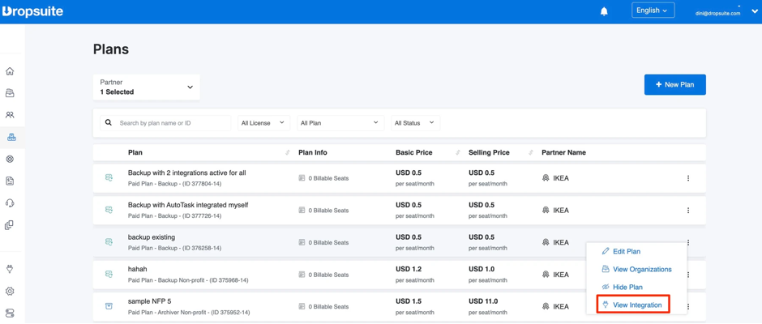The width and height of the screenshot is (762, 324).
Task: Open the Home icon in sidebar
Action: tap(11, 71)
